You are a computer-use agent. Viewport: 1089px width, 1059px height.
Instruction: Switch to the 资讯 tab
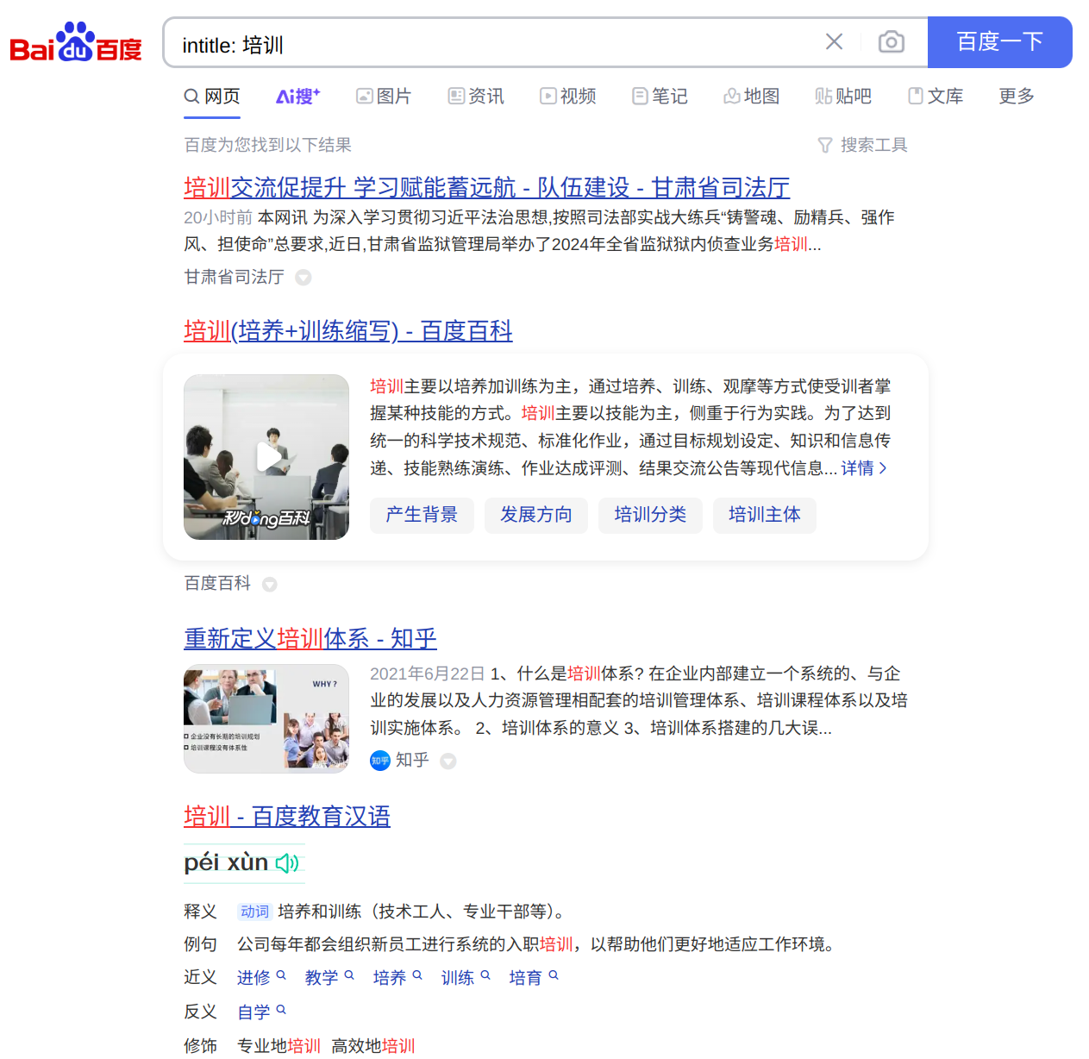click(x=476, y=96)
